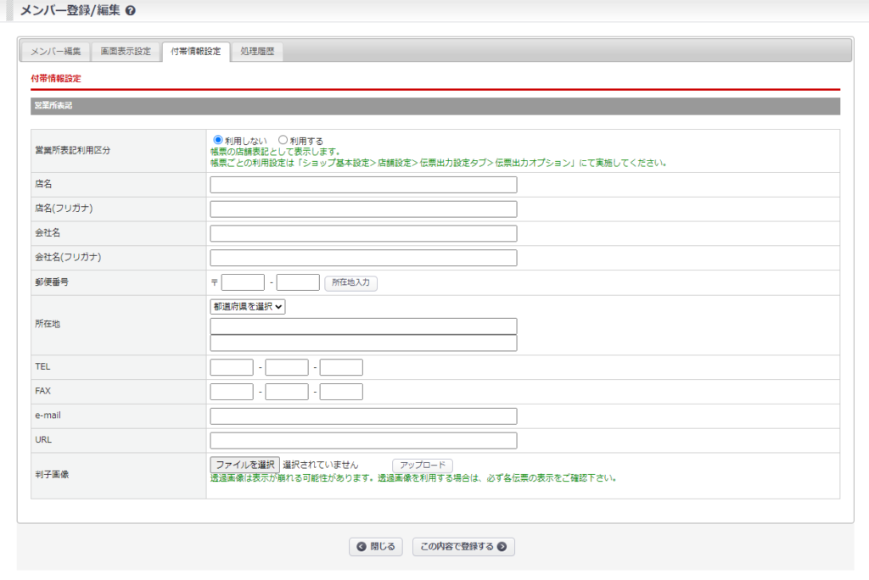Click the 閉じる button
The width and height of the screenshot is (869, 580).
tap(375, 547)
